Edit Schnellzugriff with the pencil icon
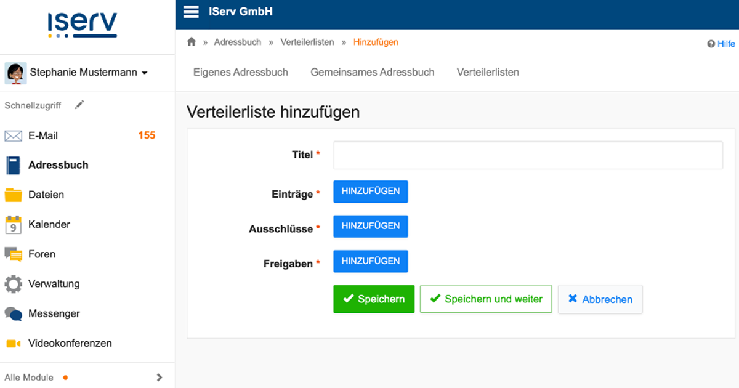This screenshot has width=739, height=388. click(79, 105)
